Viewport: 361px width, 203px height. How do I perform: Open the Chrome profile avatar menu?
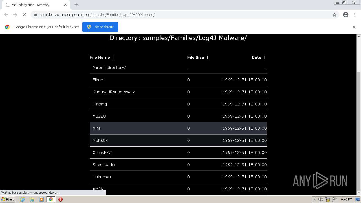tap(346, 15)
